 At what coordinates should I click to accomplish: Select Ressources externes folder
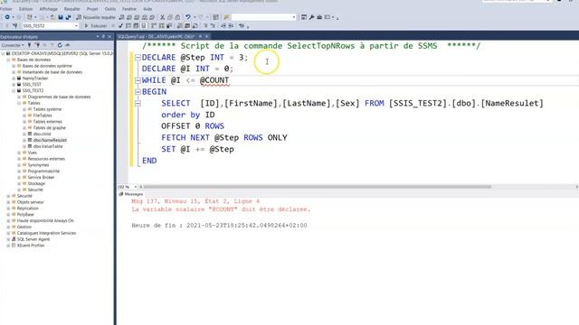pos(46,159)
